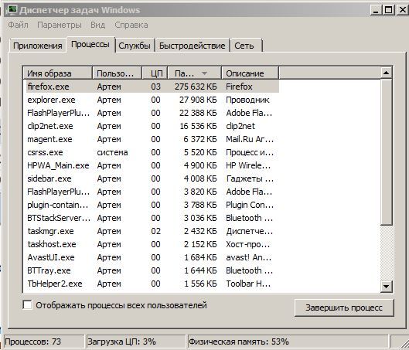Click the vertical scrollbar thumb
This screenshot has width=409, height=350.
coord(386,152)
